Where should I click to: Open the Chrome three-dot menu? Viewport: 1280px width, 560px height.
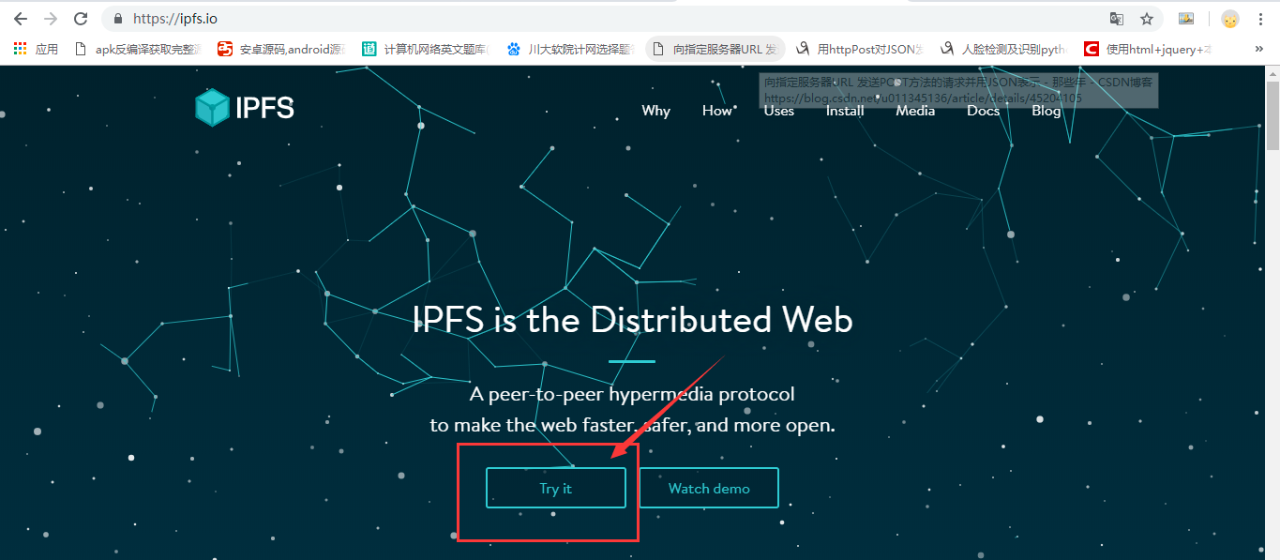point(1260,19)
